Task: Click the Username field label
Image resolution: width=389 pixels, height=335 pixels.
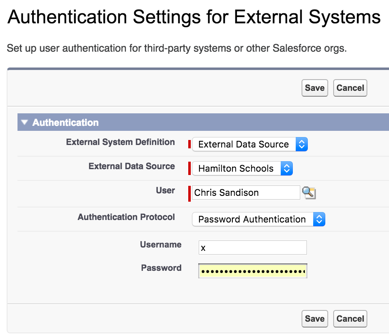Action: (x=161, y=245)
